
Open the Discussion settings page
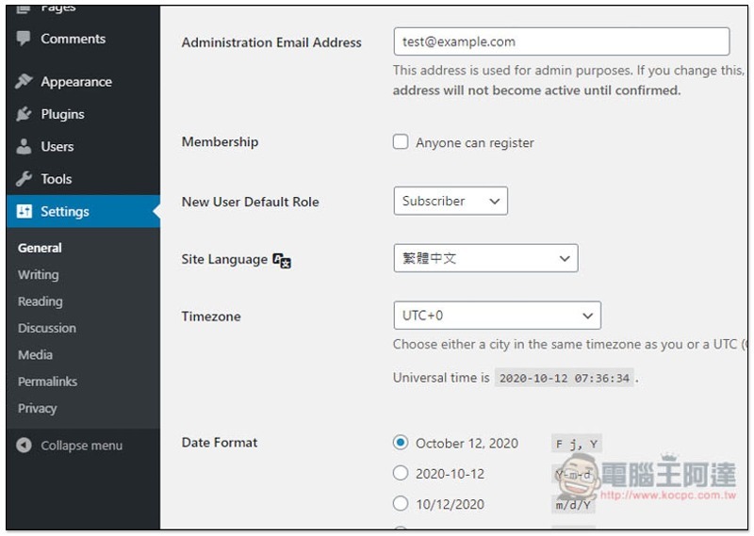[x=47, y=328]
